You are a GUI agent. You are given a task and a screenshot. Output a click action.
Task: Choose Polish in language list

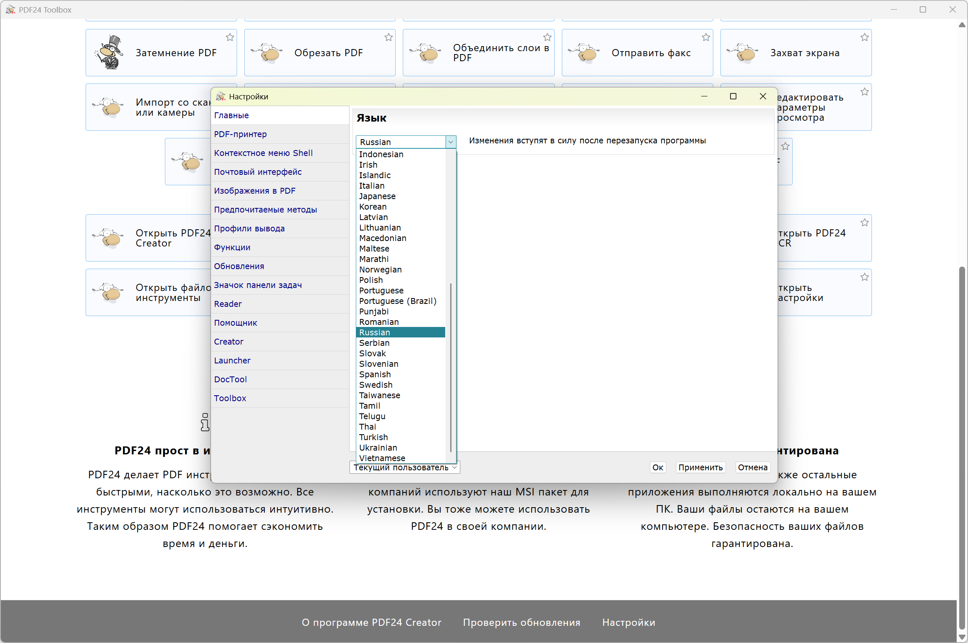[x=401, y=280]
